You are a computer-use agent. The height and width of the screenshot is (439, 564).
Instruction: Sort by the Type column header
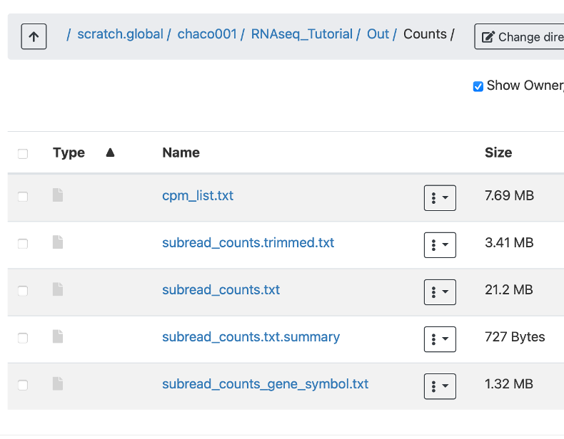[x=69, y=153]
